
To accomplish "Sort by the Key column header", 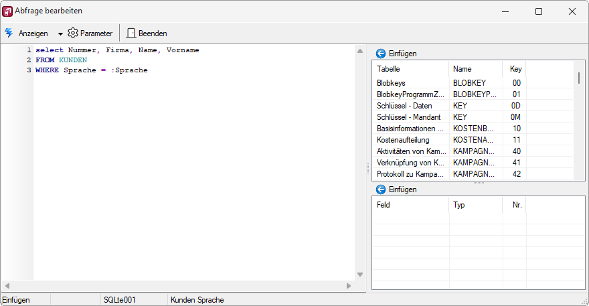I will 514,69.
